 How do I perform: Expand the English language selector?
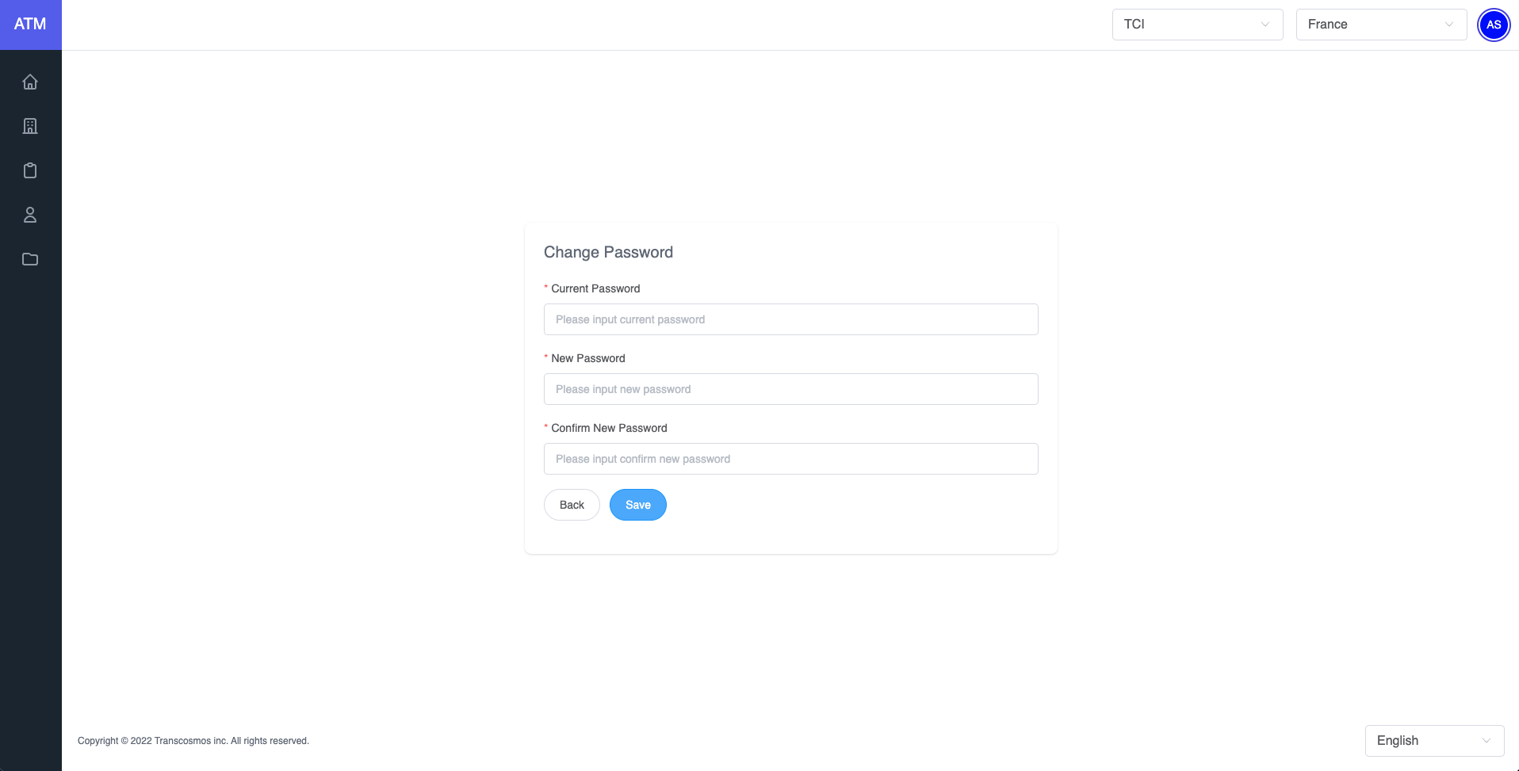click(1434, 741)
